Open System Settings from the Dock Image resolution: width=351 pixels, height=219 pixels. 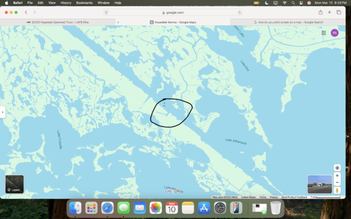(x=220, y=208)
